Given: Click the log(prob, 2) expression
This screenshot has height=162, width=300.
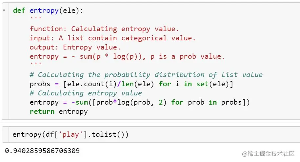Looking at the screenshot, I should pos(142,102).
